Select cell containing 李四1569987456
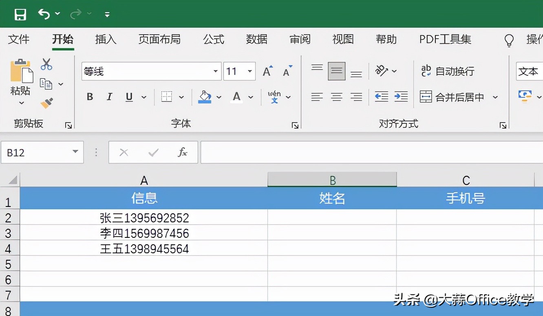Viewport: 543px width, 316px height. (x=144, y=233)
